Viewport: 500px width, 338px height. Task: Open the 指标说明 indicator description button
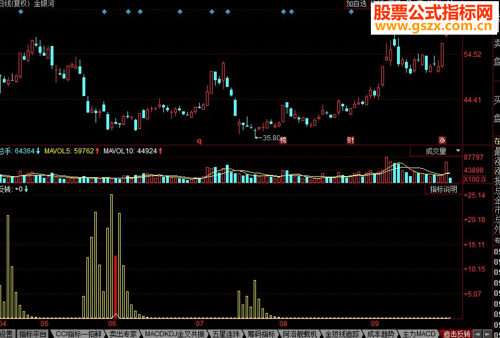[x=443, y=189]
